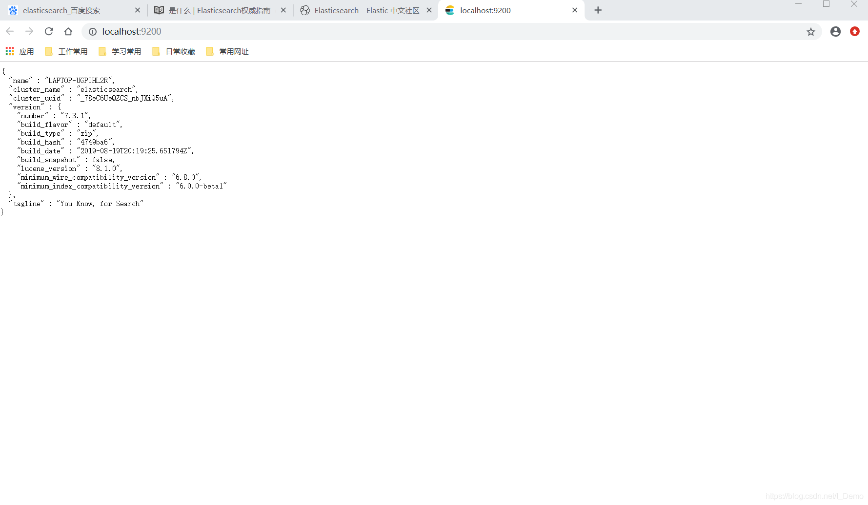Click the build_date value "2019-08-19T20:19:25.651794Z"
This screenshot has height=505, width=868.
134,151
